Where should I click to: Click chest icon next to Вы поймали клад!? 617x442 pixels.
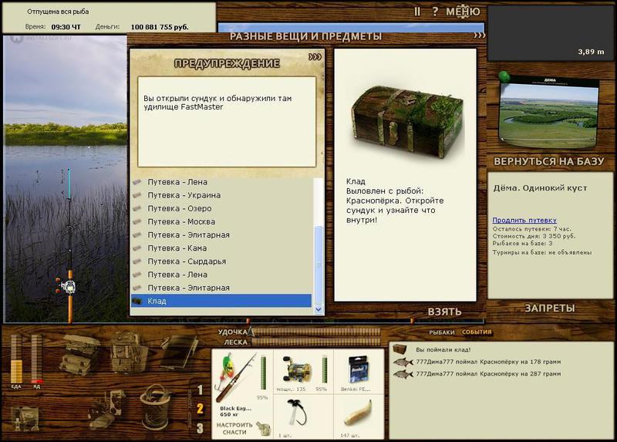[400, 349]
